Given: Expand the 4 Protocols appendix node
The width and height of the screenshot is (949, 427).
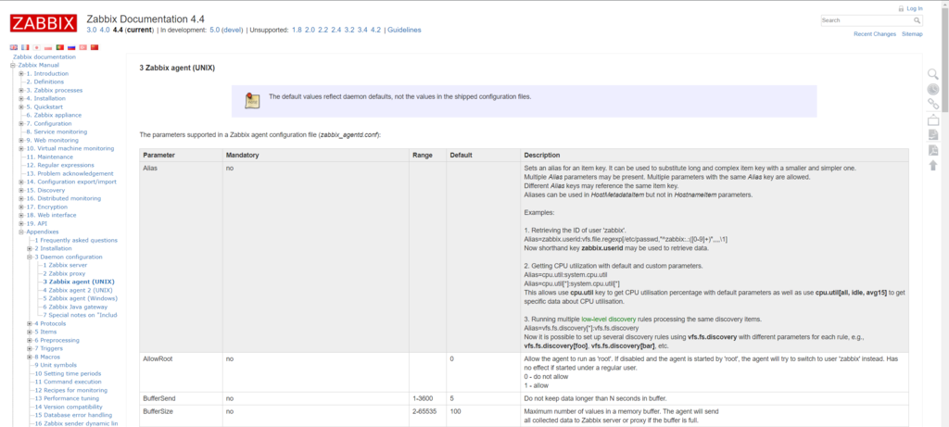Looking at the screenshot, I should (x=29, y=323).
